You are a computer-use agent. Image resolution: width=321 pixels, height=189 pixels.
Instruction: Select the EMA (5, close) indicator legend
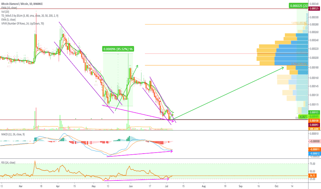tap(8, 20)
